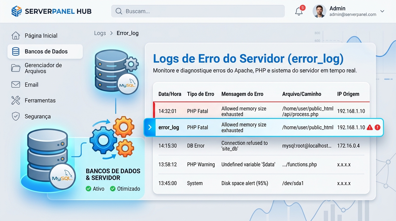Click the Segurança shield icon
This screenshot has width=396, height=221.
(x=16, y=116)
